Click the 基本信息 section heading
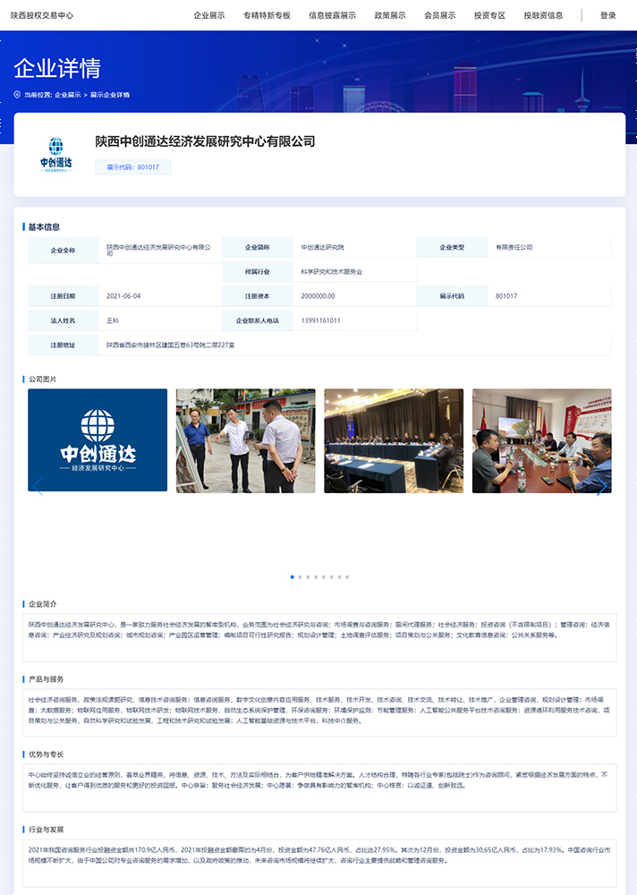Screen dimensions: 637x895 click(x=44, y=227)
